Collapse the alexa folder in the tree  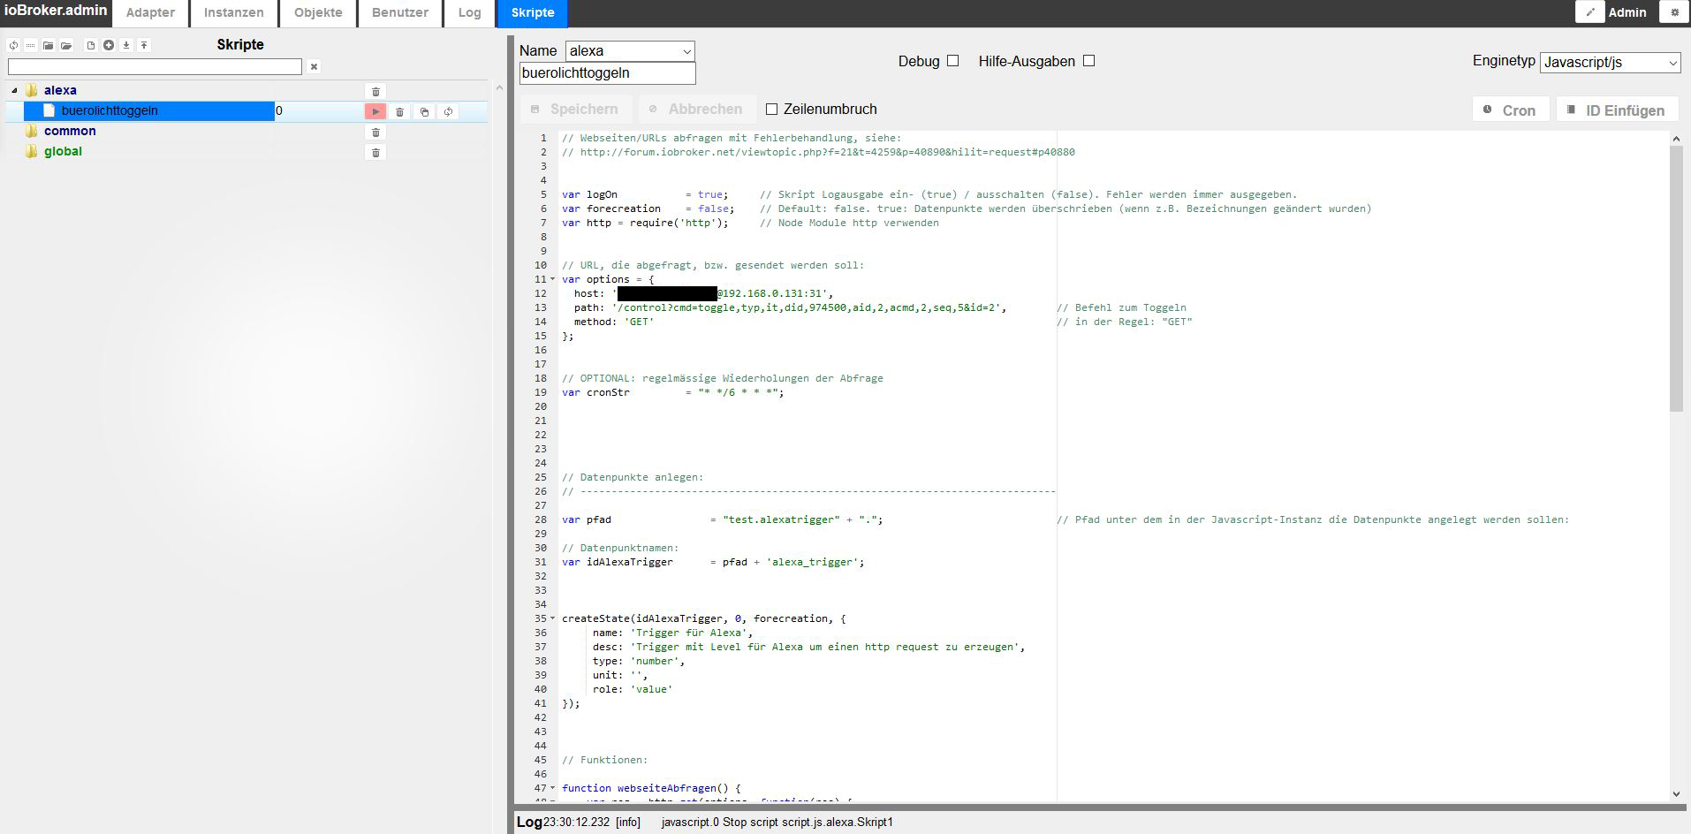pos(14,90)
